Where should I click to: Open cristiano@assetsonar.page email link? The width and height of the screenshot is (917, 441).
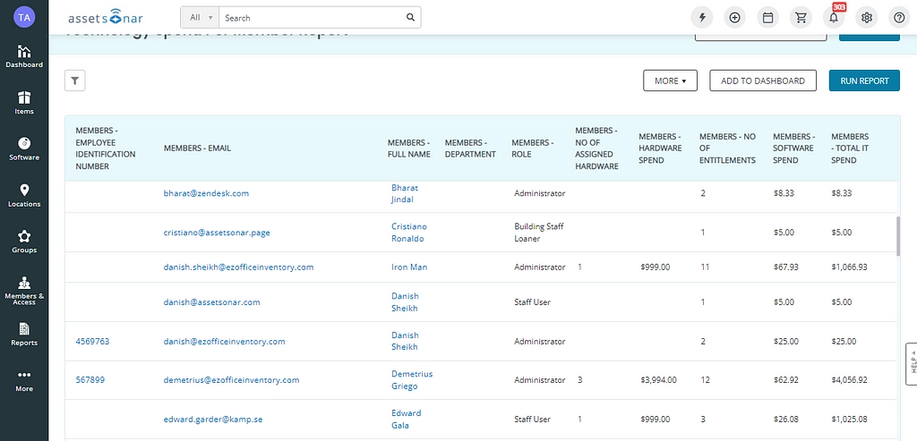click(x=217, y=232)
